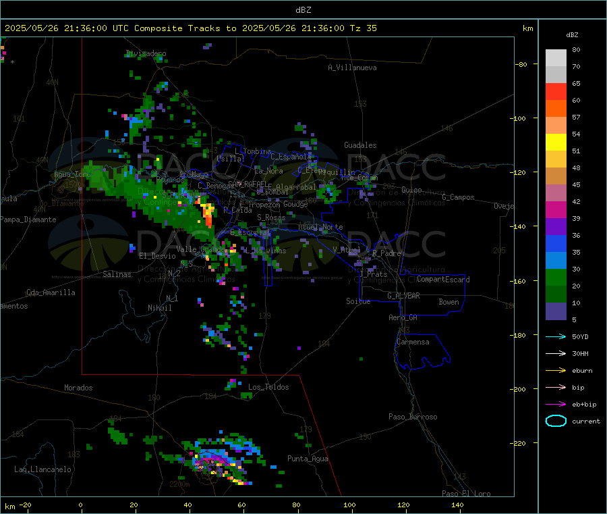Click the Lag.Llancanelo map label
607x514 pixels.
click(43, 469)
